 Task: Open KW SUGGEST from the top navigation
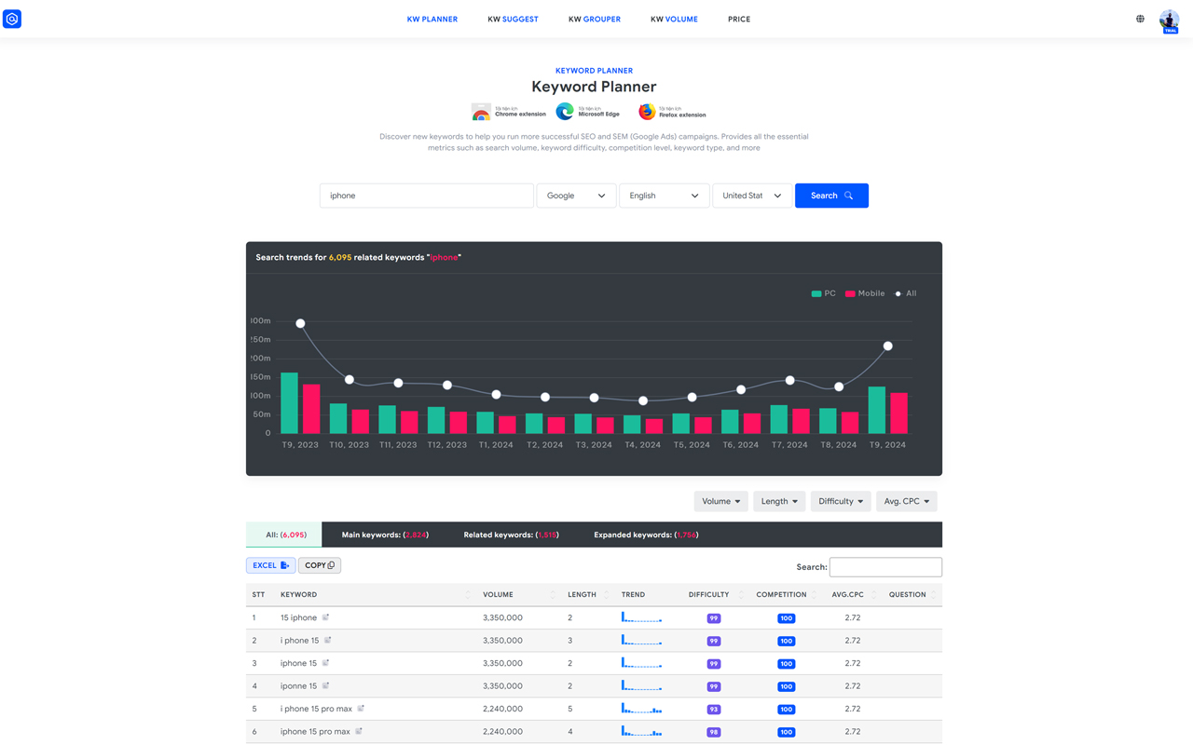click(513, 19)
